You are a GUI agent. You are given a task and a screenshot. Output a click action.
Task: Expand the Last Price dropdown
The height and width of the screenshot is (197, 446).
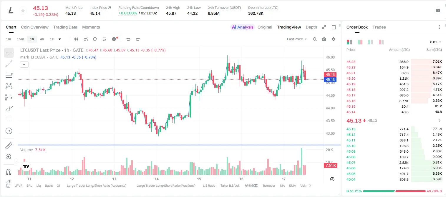(297, 39)
